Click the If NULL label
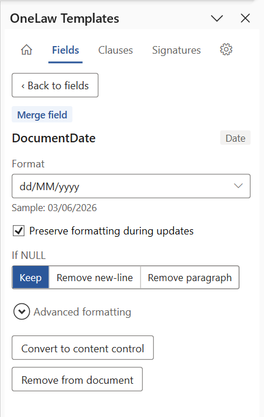The image size is (264, 417). pyautogui.click(x=29, y=255)
